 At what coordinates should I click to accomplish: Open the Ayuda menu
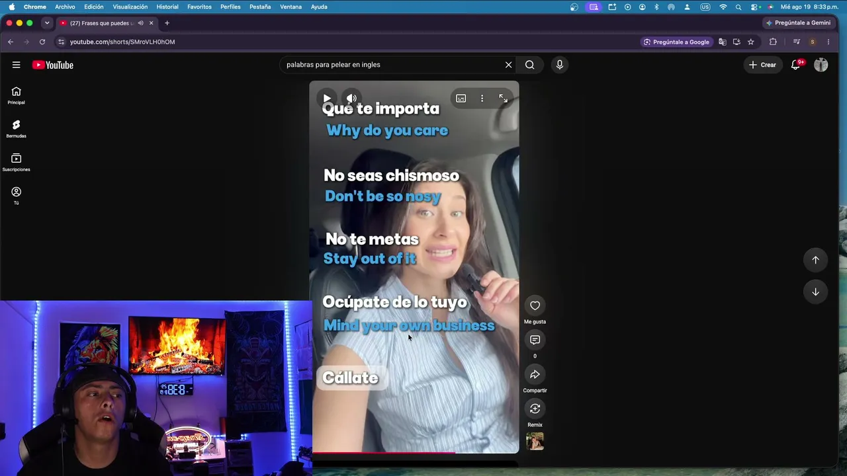point(319,7)
